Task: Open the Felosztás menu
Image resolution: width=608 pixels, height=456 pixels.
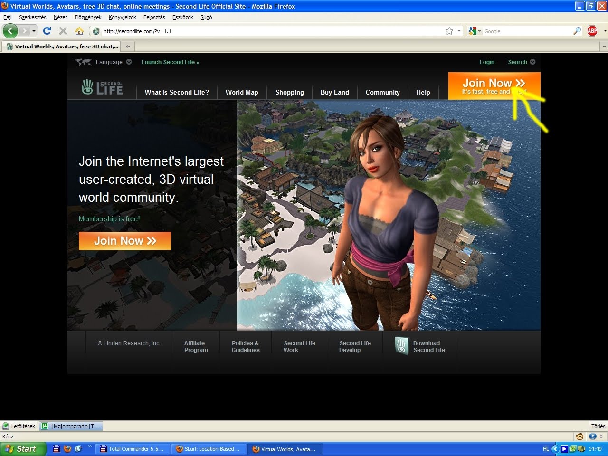Action: [x=154, y=17]
